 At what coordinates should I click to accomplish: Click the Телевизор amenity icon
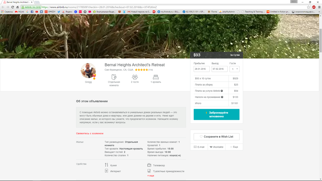(149, 165)
